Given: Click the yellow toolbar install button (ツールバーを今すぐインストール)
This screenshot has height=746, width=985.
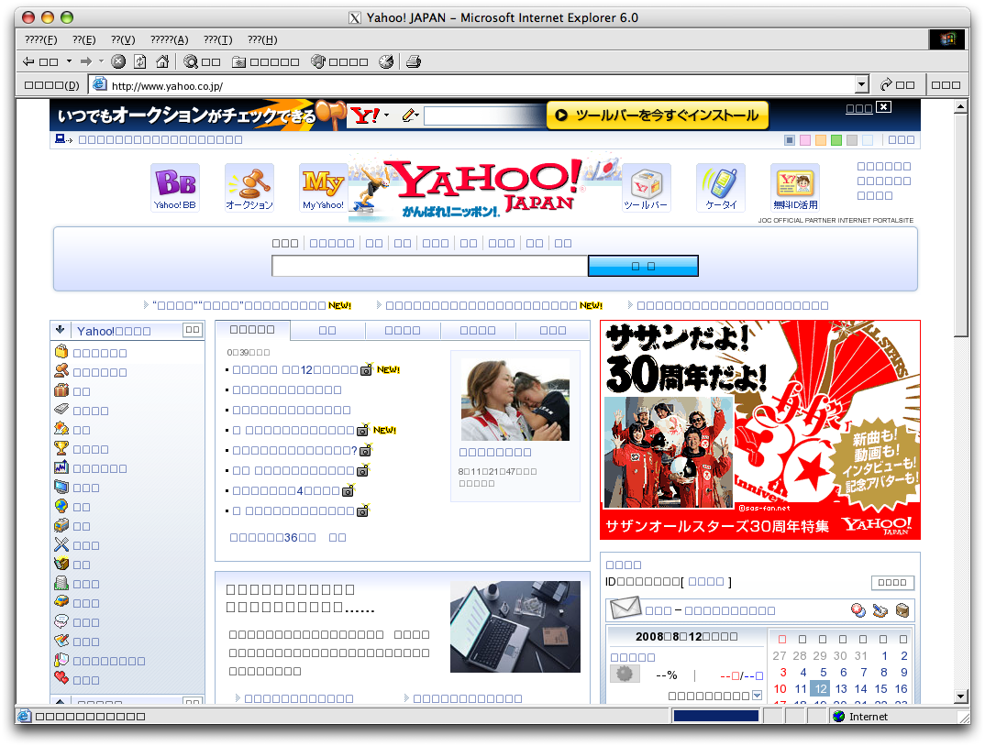Looking at the screenshot, I should [x=658, y=115].
